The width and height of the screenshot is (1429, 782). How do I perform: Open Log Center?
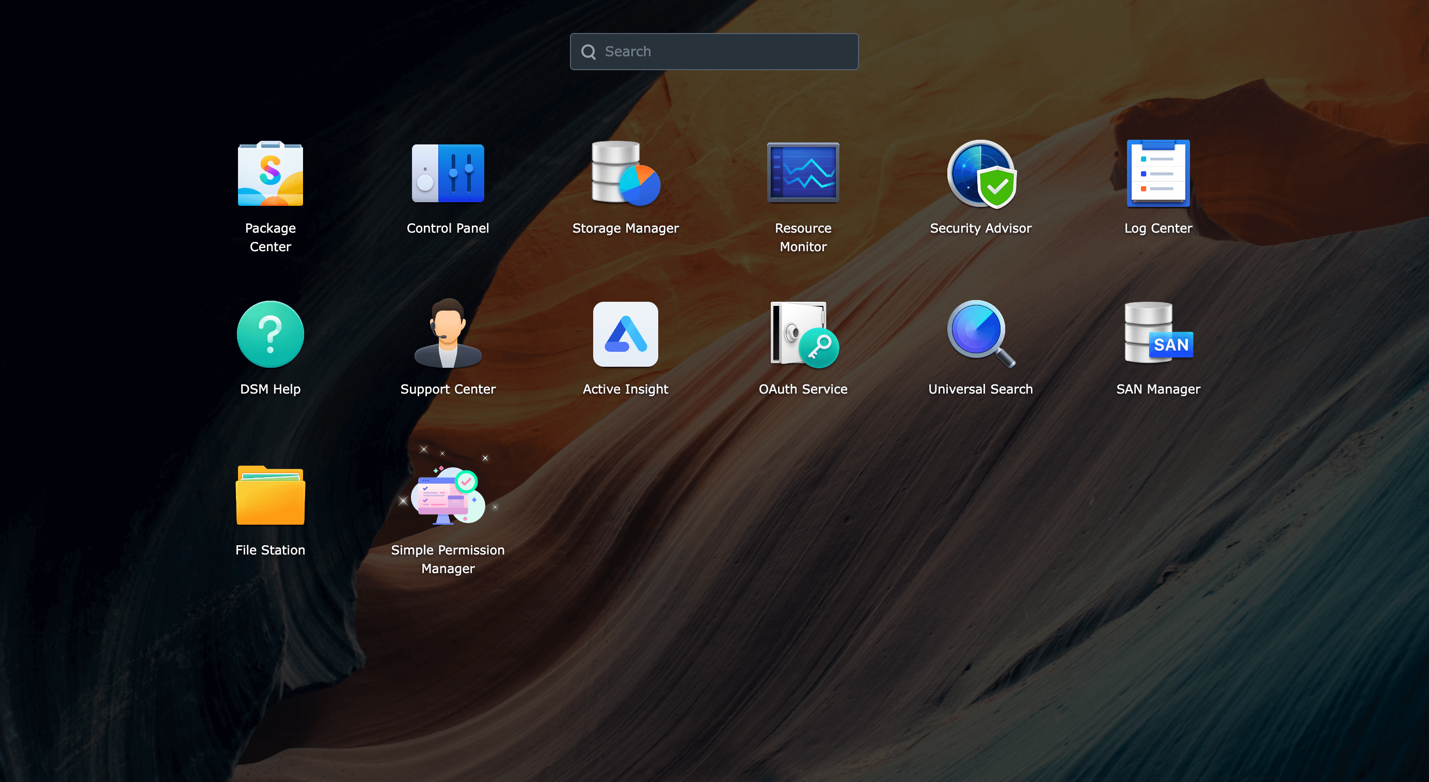1158,174
